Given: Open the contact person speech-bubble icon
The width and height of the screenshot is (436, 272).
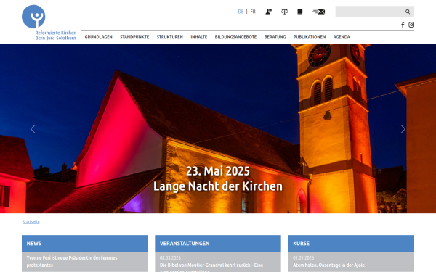Looking at the screenshot, I should [x=268, y=12].
